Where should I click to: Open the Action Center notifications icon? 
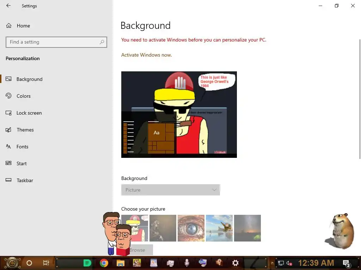coord(346,263)
